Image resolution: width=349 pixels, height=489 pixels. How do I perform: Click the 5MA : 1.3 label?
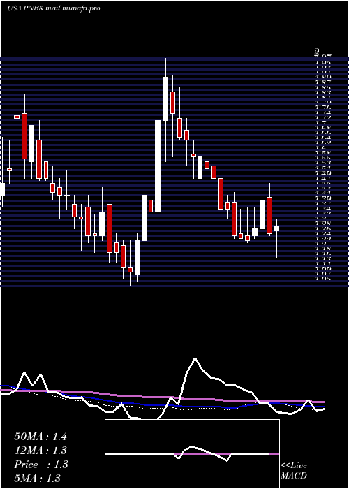click(x=38, y=479)
